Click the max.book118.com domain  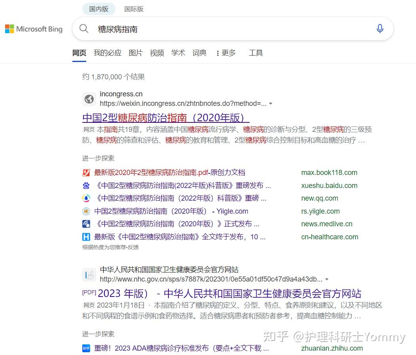click(x=329, y=173)
